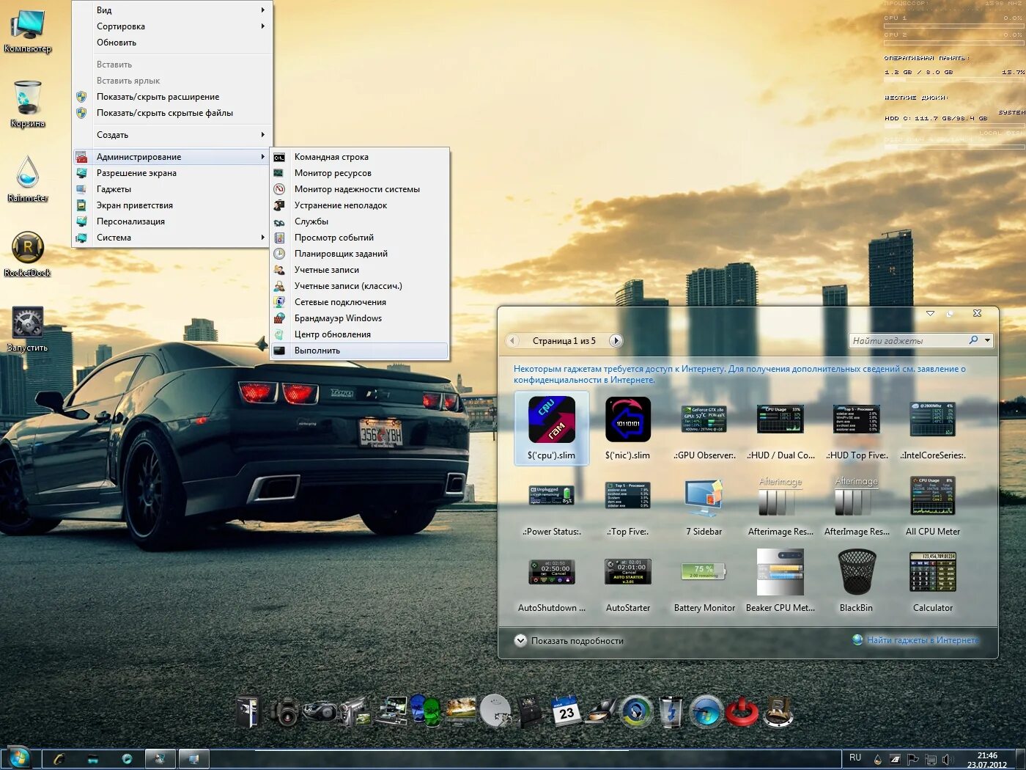The width and height of the screenshot is (1026, 770).
Task: Click the Разрешение экрана menu icon
Action: coord(81,173)
